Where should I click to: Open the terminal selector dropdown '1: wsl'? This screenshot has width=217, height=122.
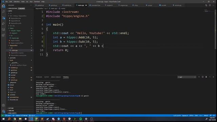(x=186, y=77)
